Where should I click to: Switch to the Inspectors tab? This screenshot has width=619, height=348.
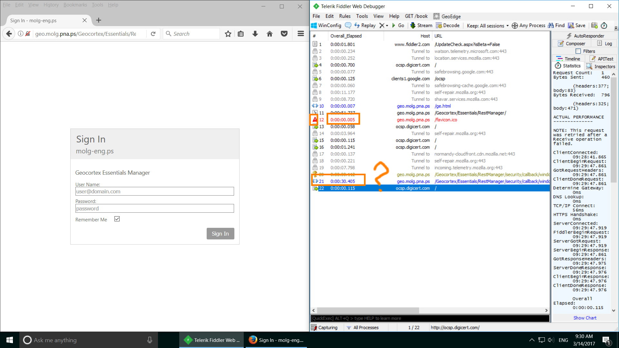tap(601, 66)
